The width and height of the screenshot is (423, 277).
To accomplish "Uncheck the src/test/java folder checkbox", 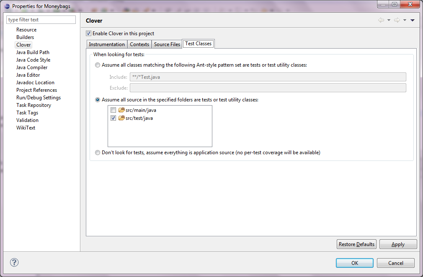I will click(x=113, y=118).
